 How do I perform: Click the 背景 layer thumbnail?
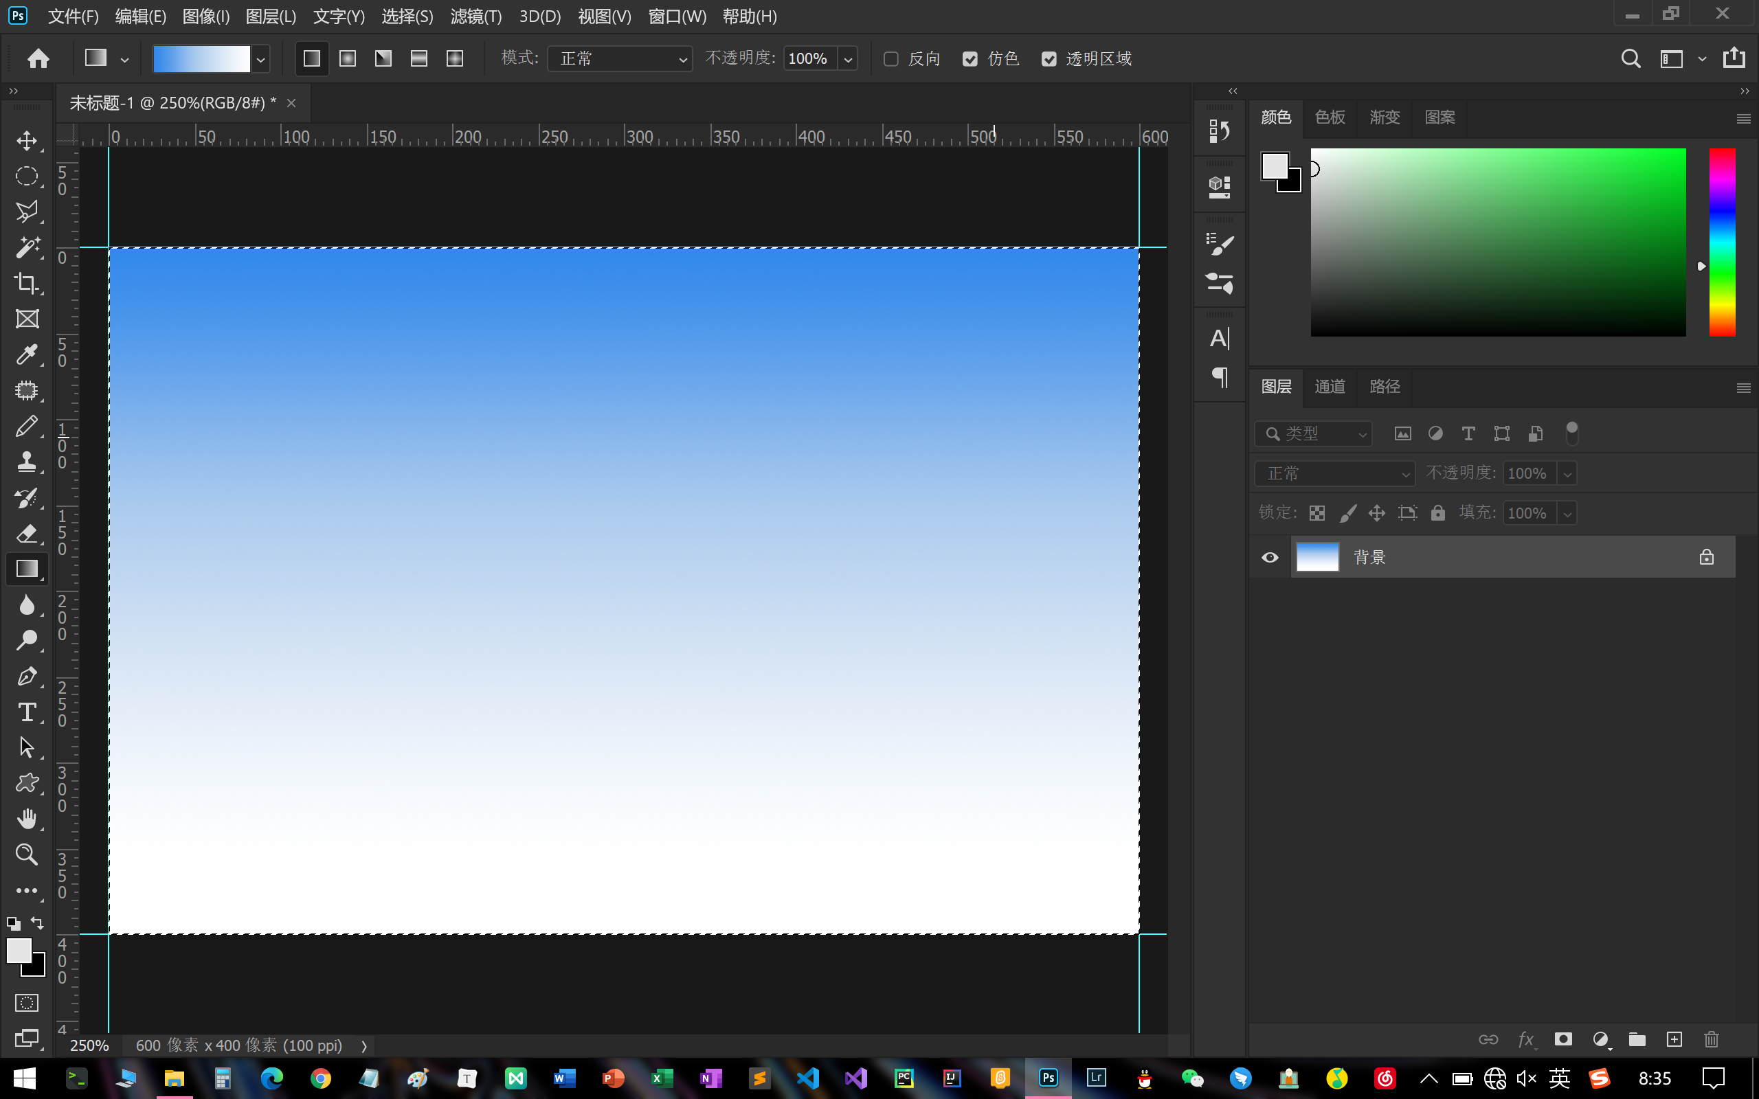(1316, 557)
